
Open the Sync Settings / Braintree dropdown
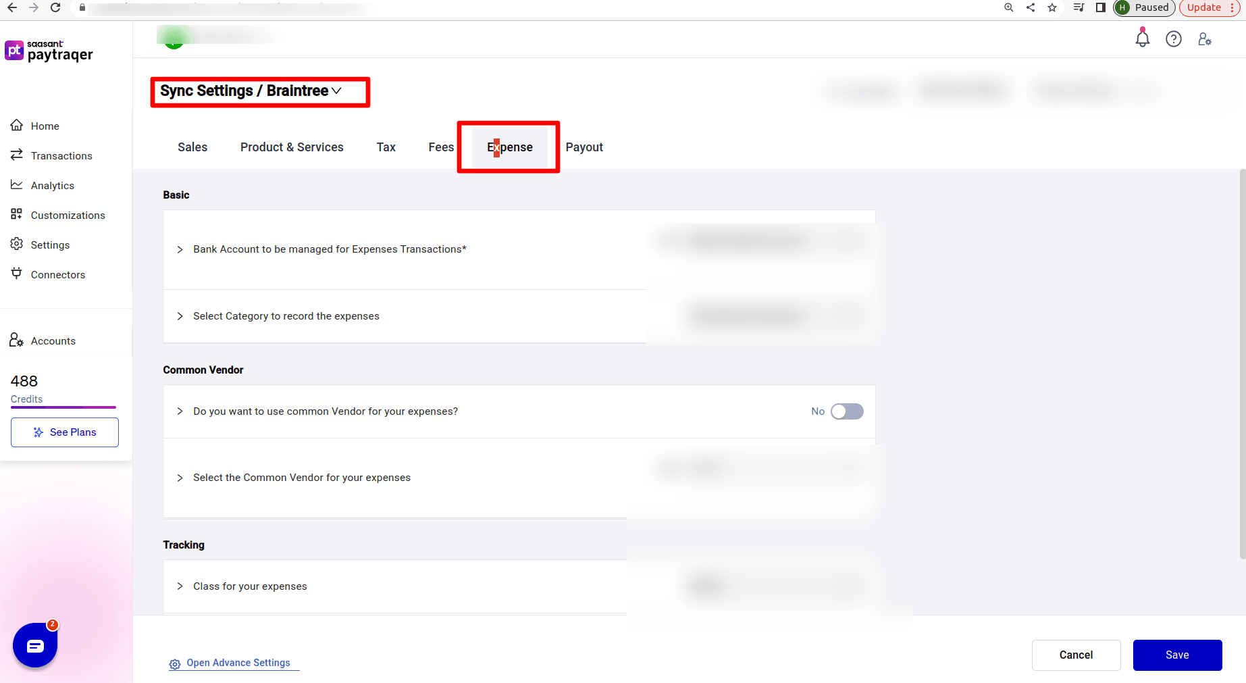point(336,91)
